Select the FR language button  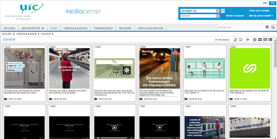[272, 3]
